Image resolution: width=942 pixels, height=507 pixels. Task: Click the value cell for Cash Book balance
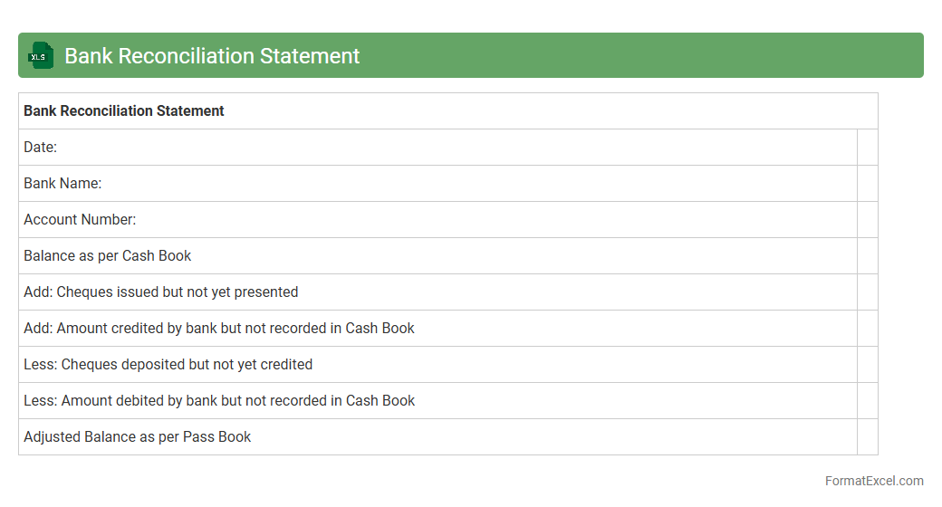tap(867, 256)
